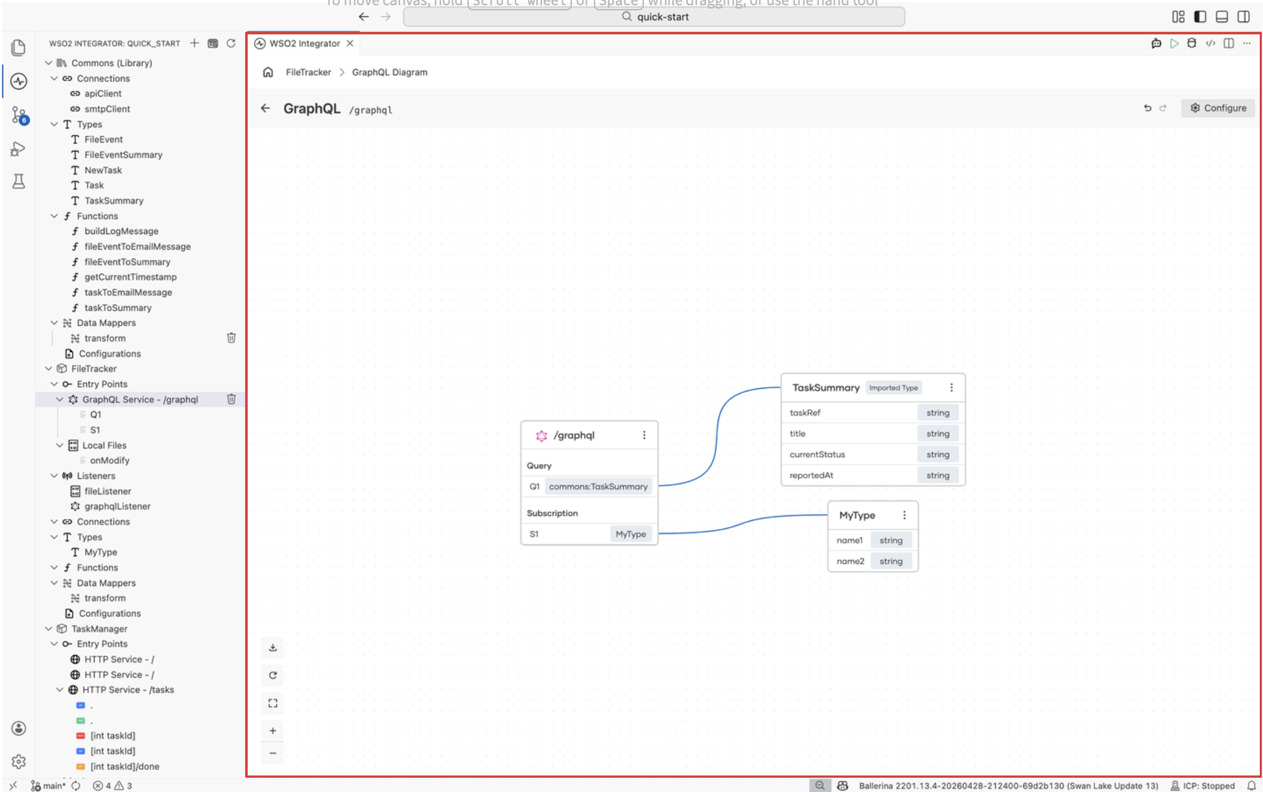1263x792 pixels.
Task: Select the WSO2 Integrator editor tab
Action: click(x=304, y=43)
